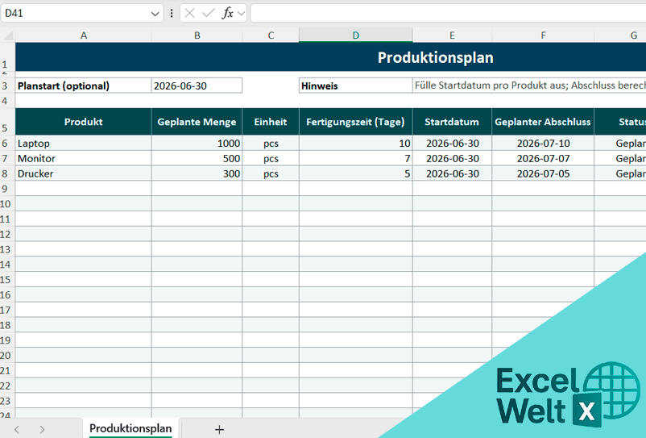
Task: Click next sheet navigation arrow
Action: click(42, 429)
